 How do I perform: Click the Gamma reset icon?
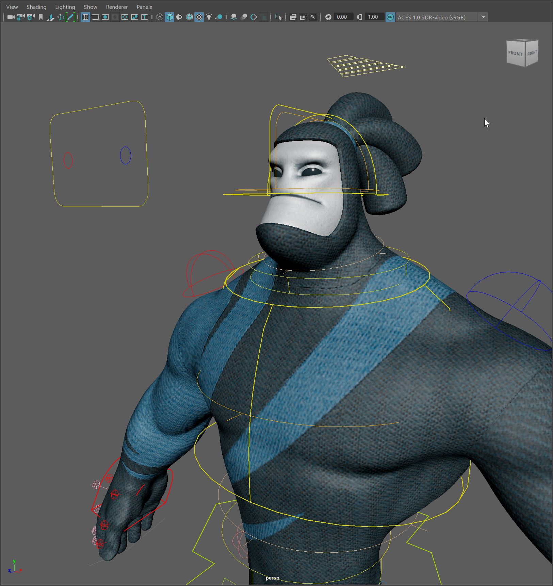(359, 17)
